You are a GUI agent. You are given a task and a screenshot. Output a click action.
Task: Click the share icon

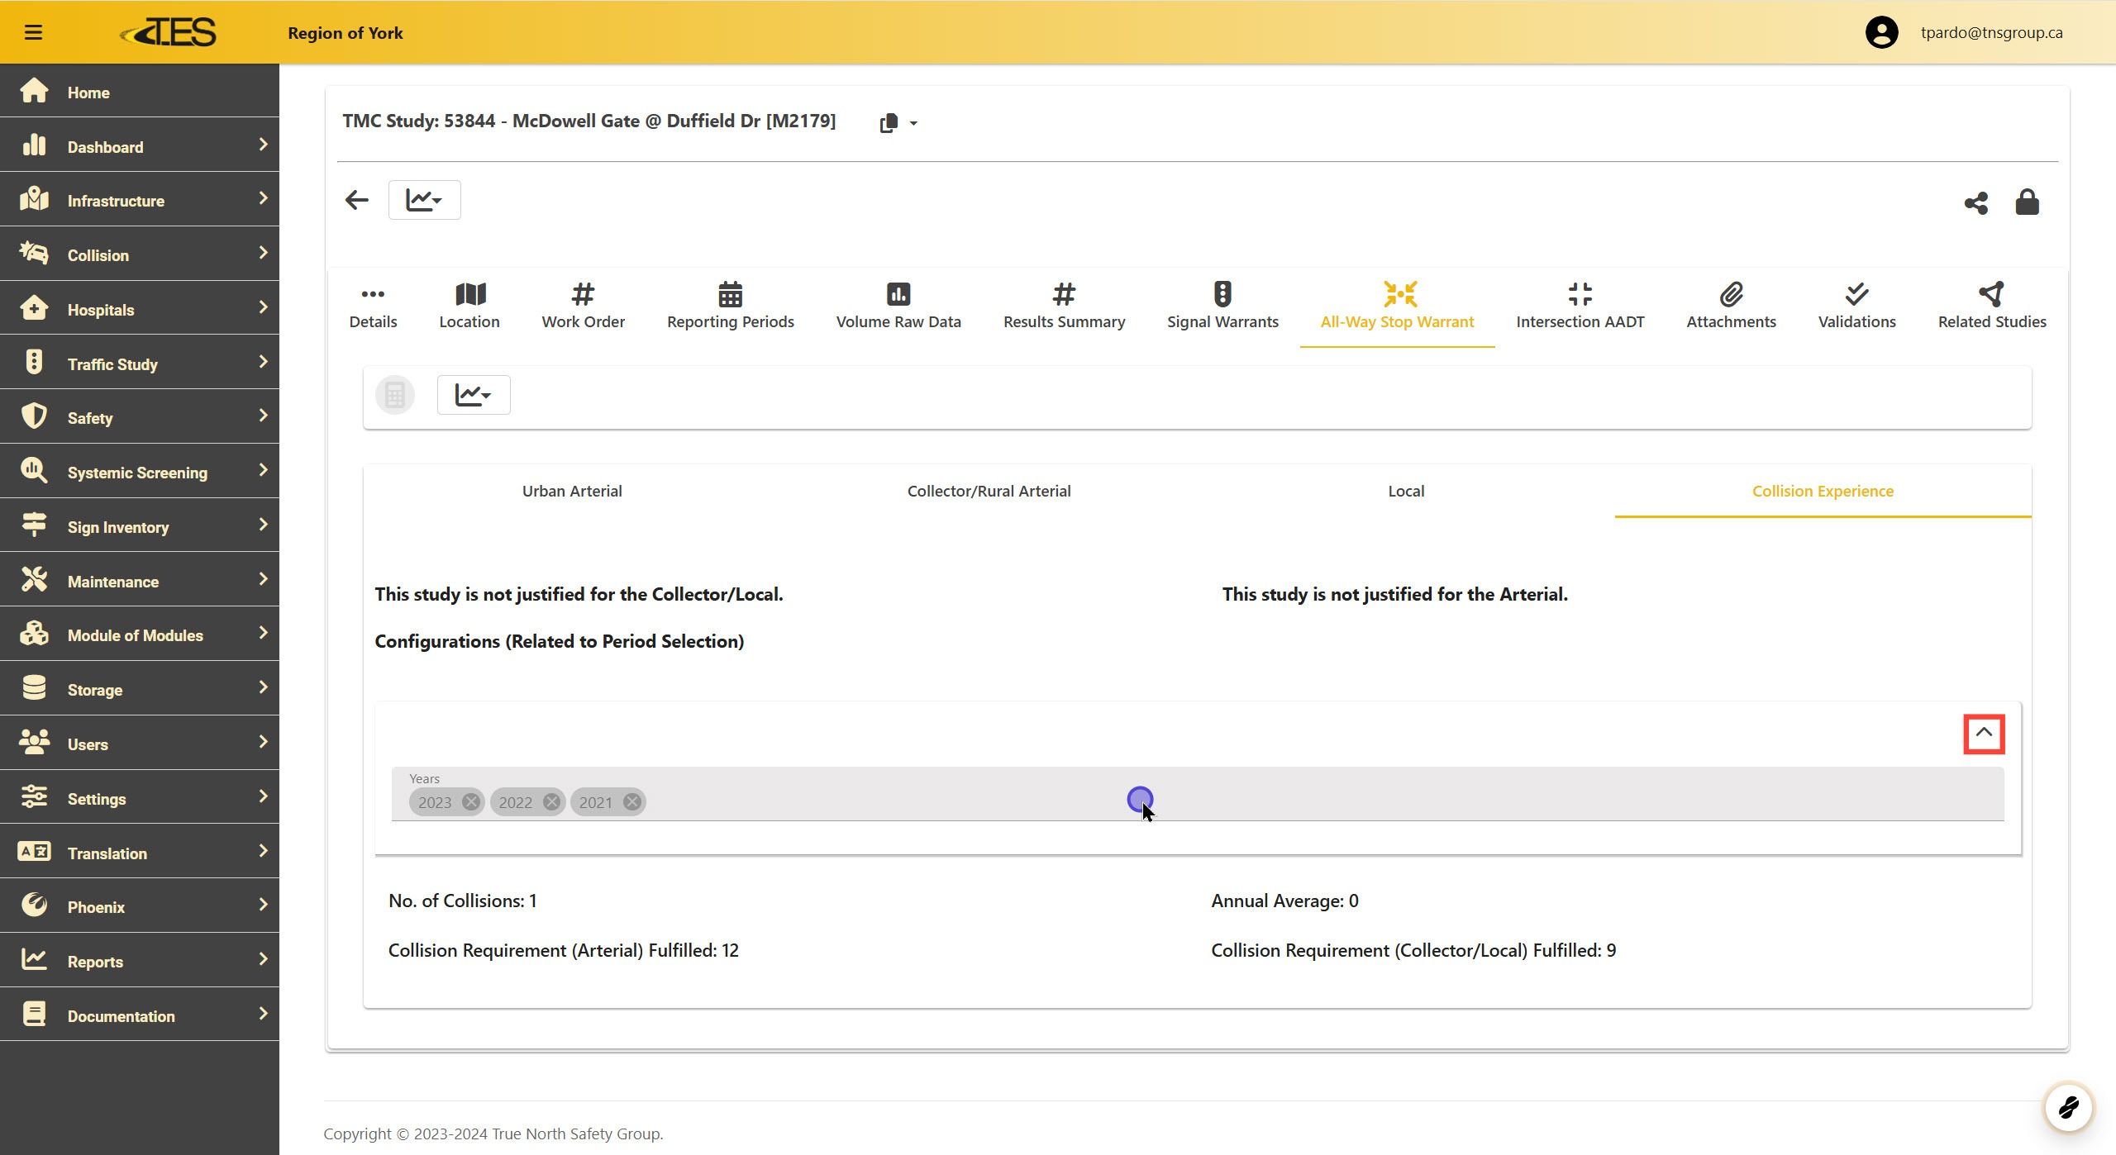1975,203
